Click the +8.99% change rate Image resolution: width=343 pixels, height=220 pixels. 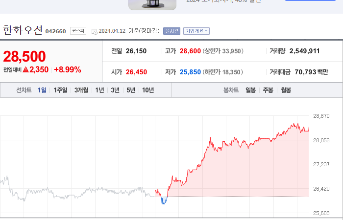(x=68, y=69)
